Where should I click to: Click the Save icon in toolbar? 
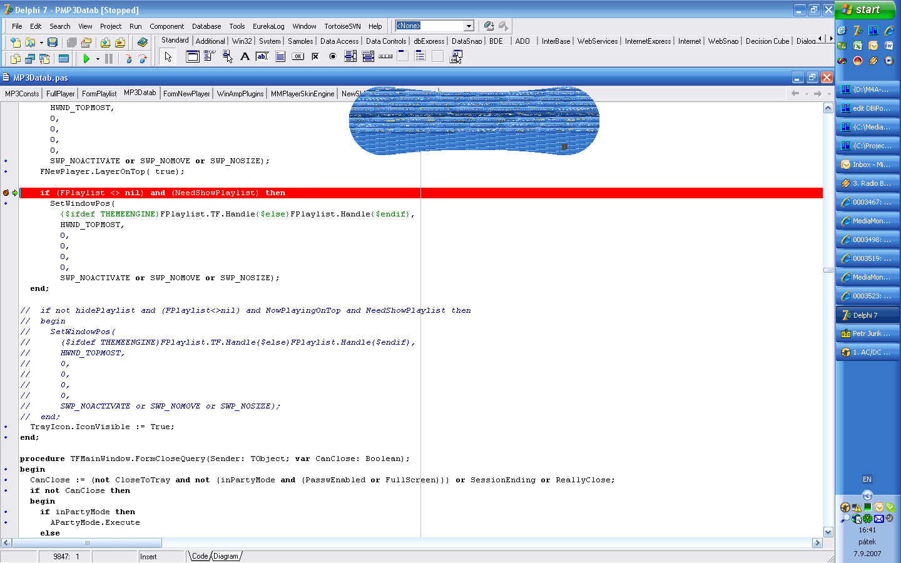coord(53,43)
